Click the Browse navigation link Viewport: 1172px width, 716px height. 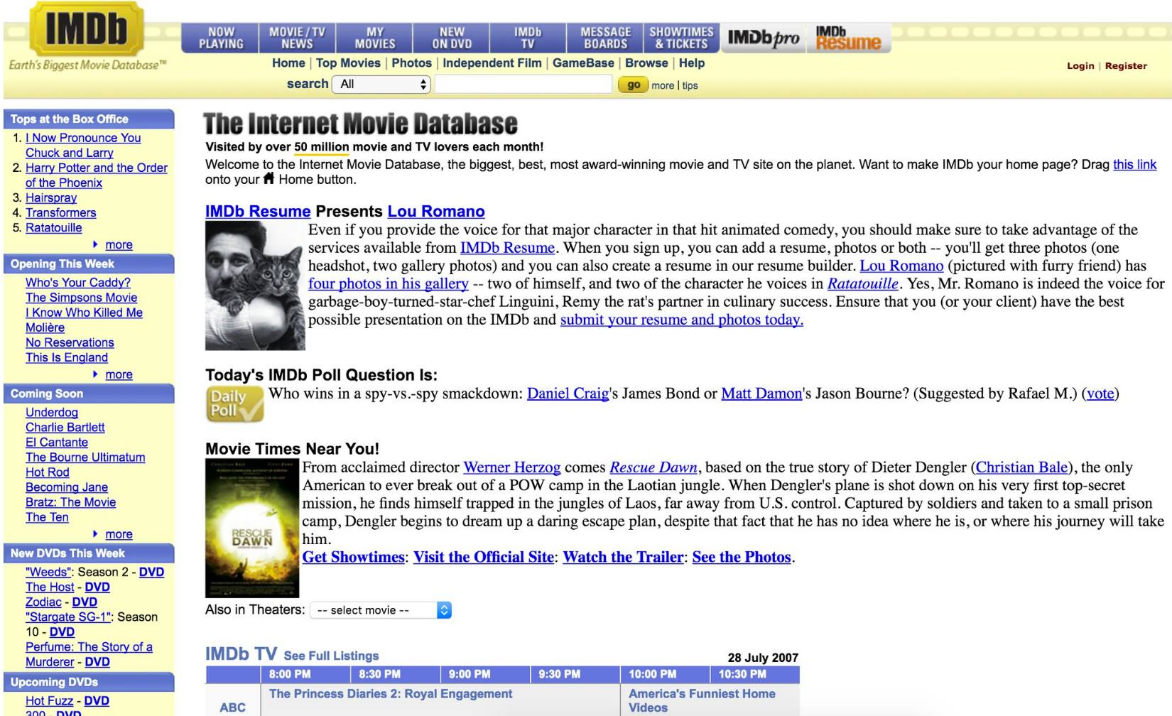(x=646, y=63)
